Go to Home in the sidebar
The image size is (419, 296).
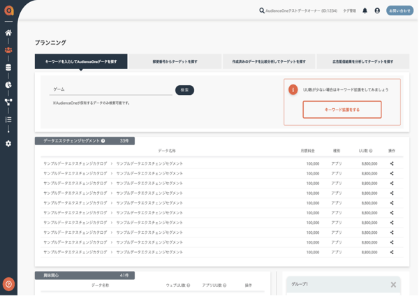[8, 33]
